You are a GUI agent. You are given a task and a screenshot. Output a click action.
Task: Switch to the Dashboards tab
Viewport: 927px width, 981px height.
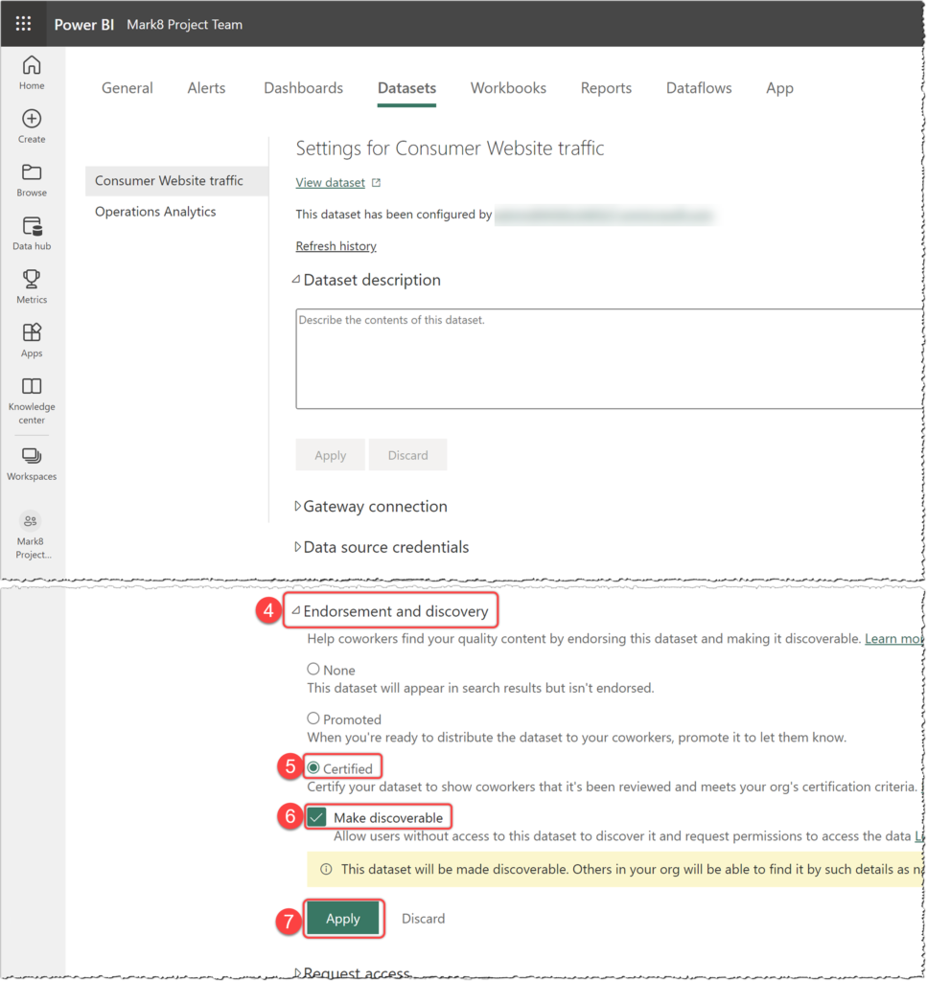(304, 88)
